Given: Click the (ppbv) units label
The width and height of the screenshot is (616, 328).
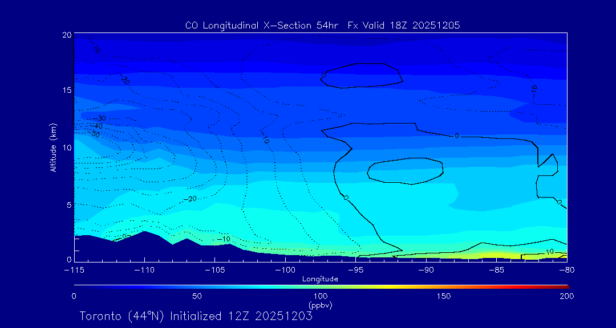Looking at the screenshot, I should pos(320,305).
